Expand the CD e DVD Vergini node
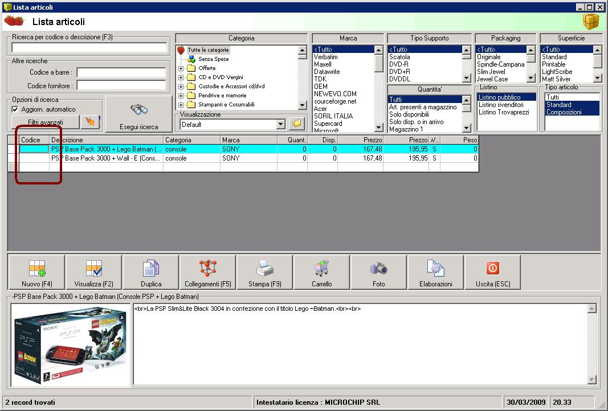The height and width of the screenshot is (411, 608). click(x=181, y=77)
